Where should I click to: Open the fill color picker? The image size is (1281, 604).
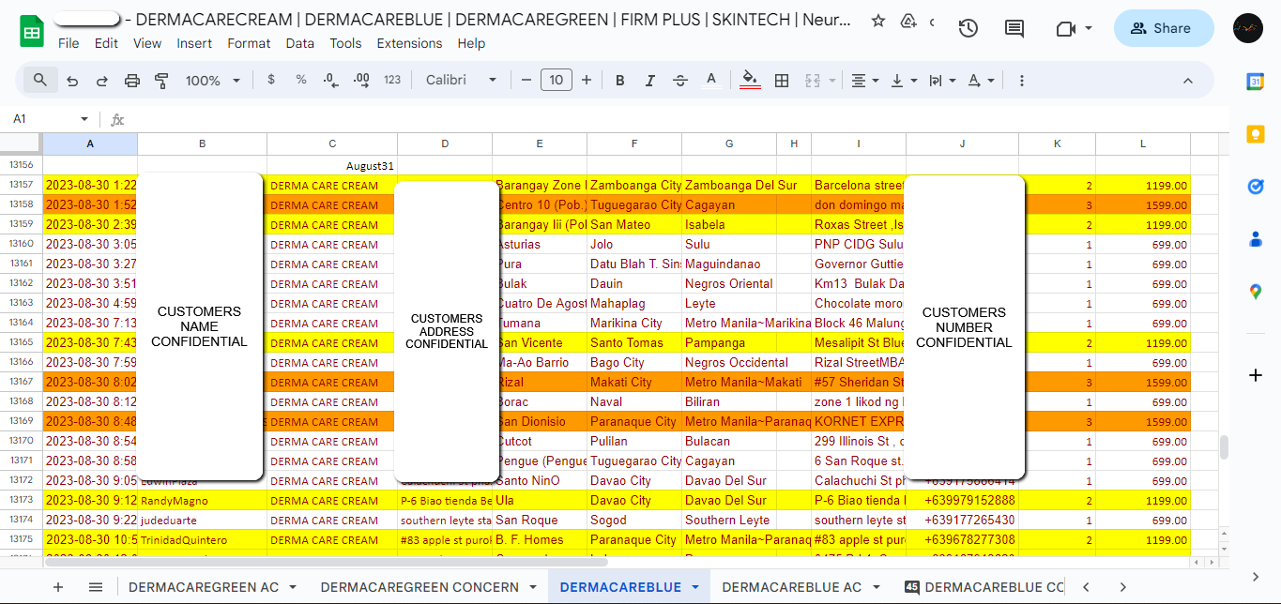(x=750, y=81)
